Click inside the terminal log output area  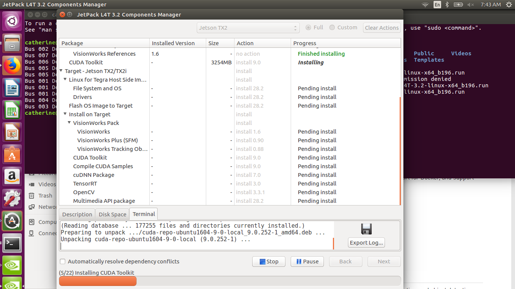tap(196, 236)
